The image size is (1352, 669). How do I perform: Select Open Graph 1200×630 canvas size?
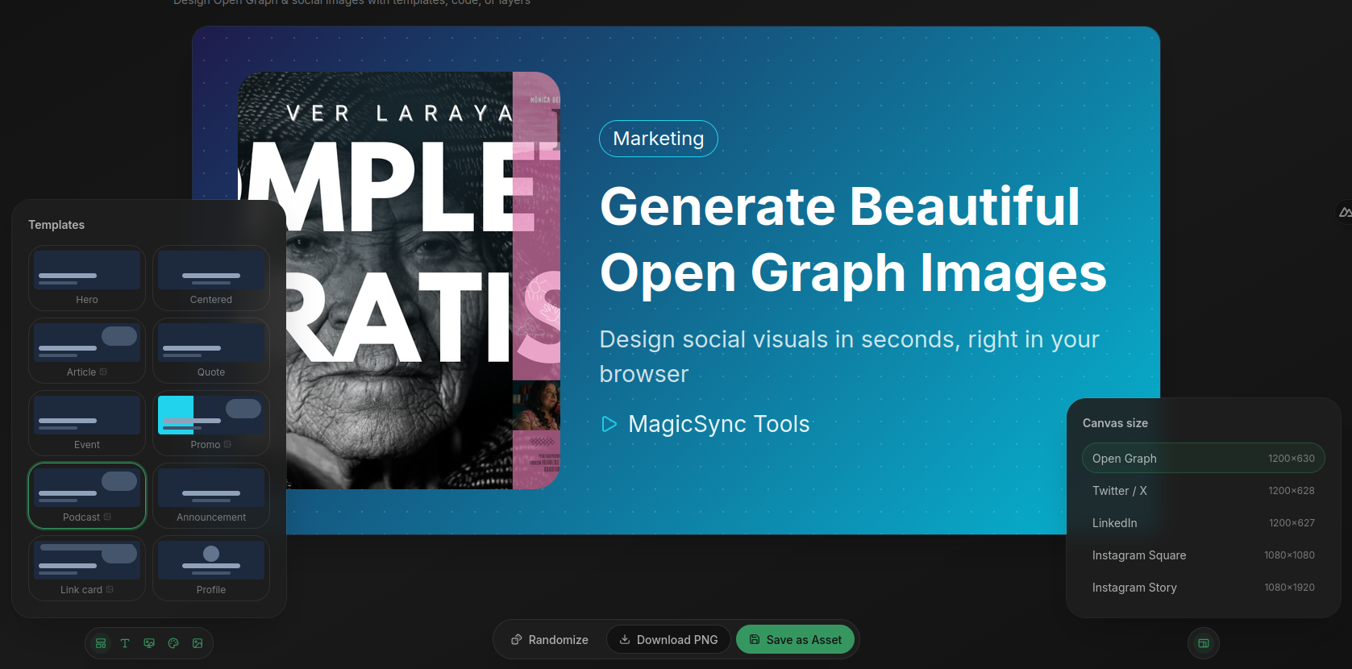pyautogui.click(x=1204, y=458)
